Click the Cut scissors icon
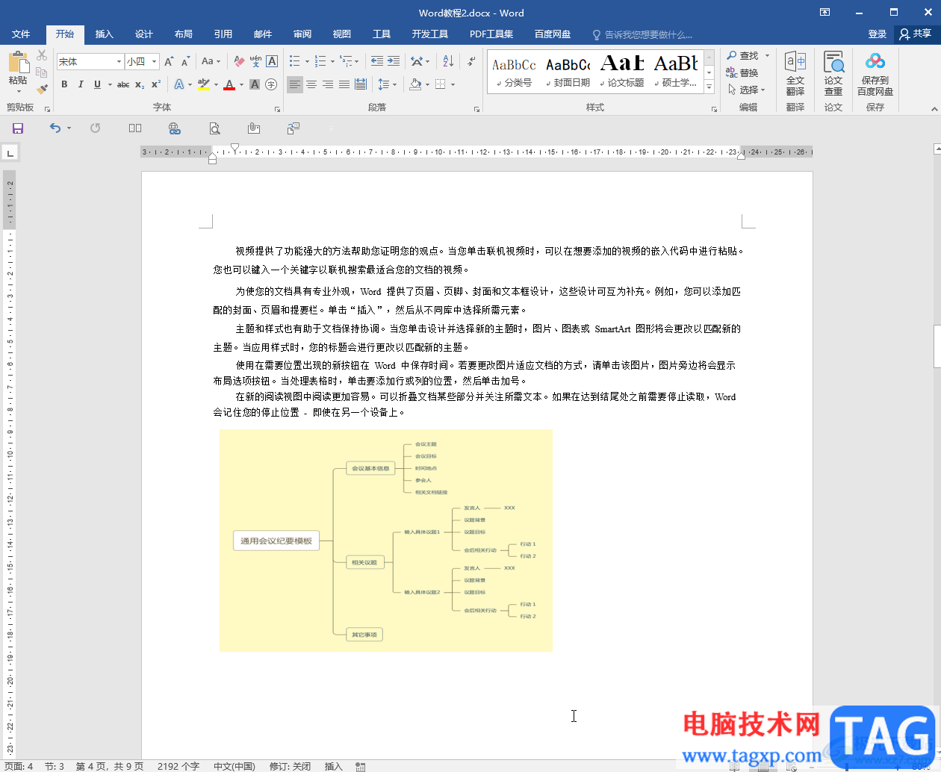 [42, 56]
